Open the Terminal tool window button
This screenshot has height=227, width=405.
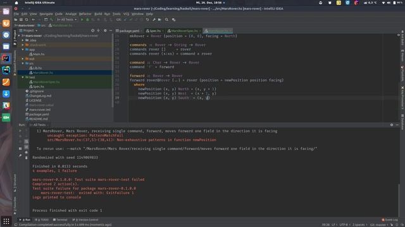pyautogui.click(x=60, y=220)
